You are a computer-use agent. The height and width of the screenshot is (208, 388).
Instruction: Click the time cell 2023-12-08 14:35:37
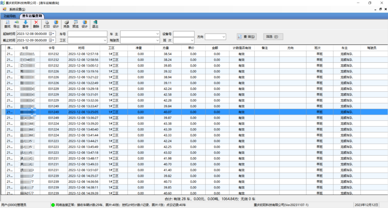point(83,176)
